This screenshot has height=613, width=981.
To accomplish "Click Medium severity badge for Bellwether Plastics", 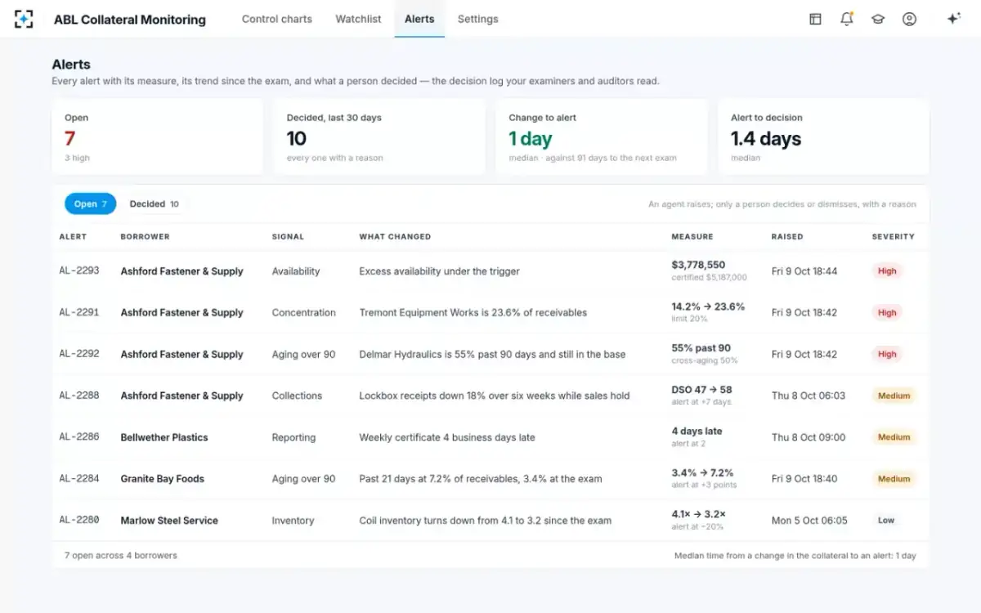I will 894,437.
